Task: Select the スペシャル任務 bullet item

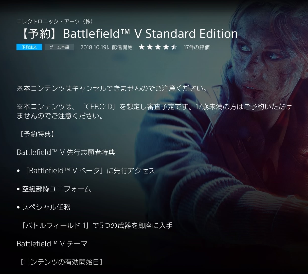Action: tap(44, 207)
